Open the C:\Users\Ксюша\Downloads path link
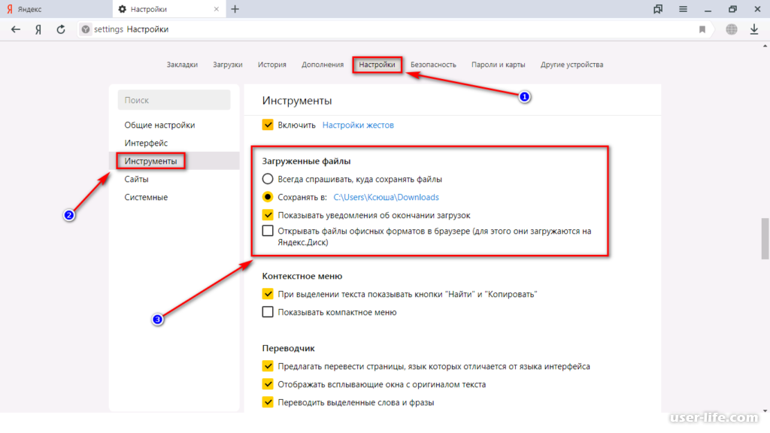The width and height of the screenshot is (770, 433). pyautogui.click(x=386, y=197)
